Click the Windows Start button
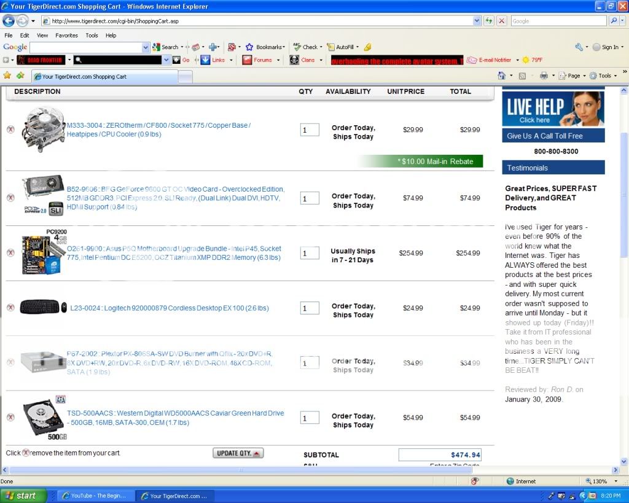This screenshot has height=503, width=629. [23, 496]
